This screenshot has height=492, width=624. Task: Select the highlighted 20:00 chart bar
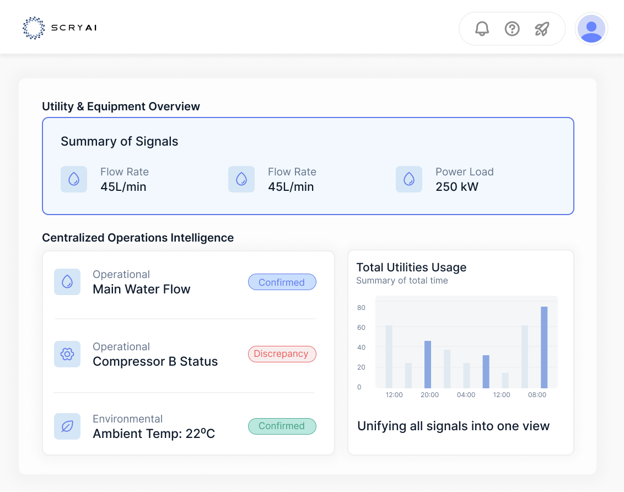[x=427, y=364]
